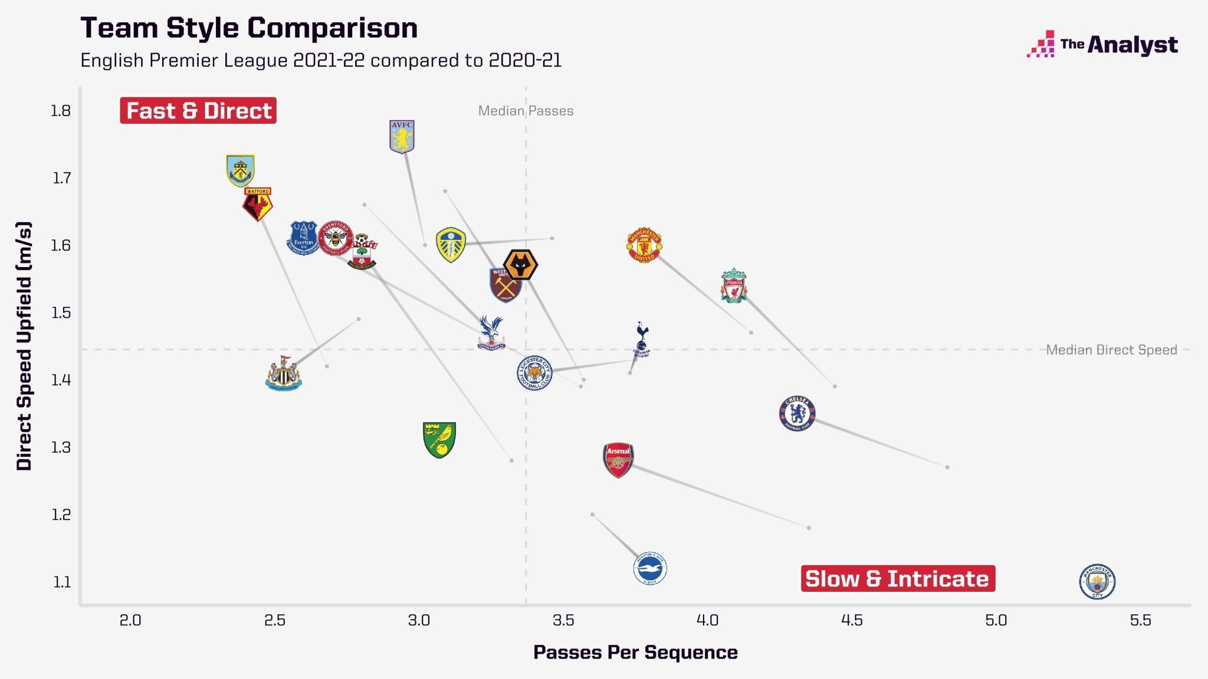Select the Wolves wolf-head badge
The image size is (1208, 679).
point(520,265)
